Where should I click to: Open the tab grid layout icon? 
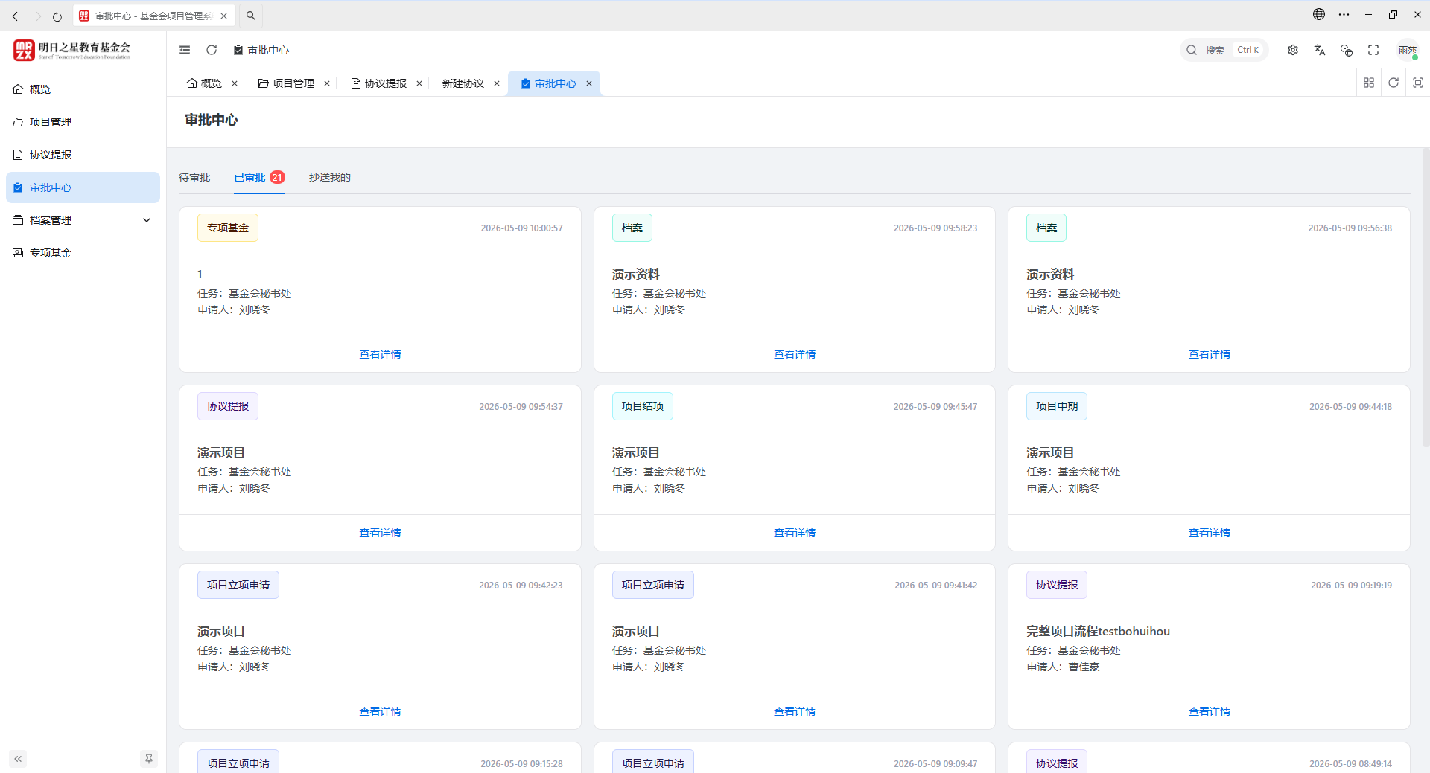(x=1369, y=83)
